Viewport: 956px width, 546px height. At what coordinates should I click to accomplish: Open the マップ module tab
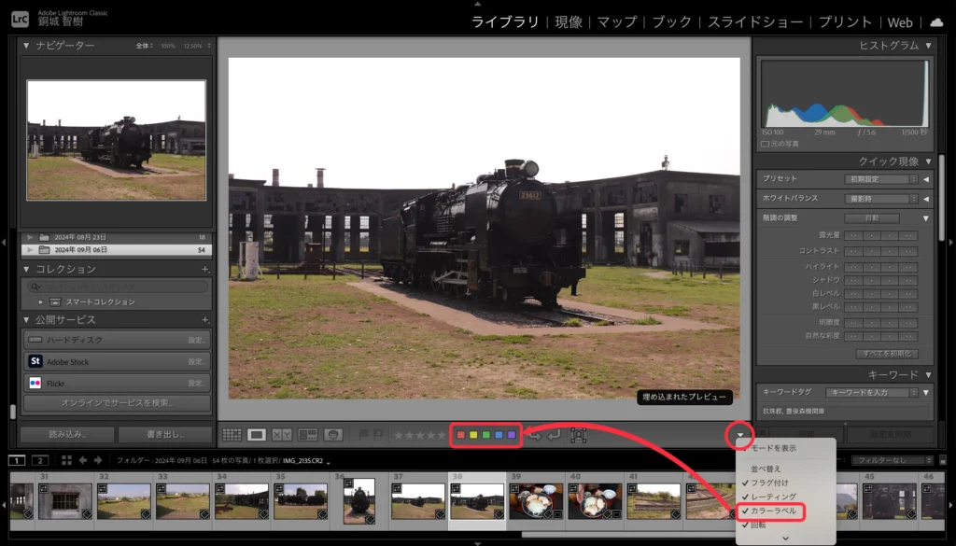616,22
